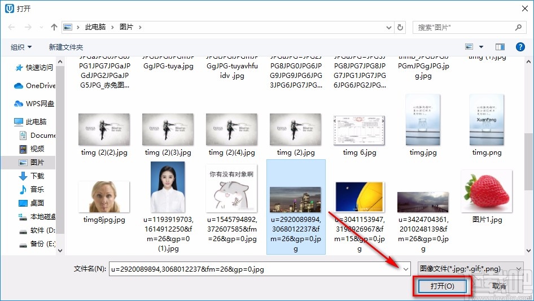Click the 图片 breadcrumb segment
Image resolution: width=534 pixels, height=301 pixels.
[126, 27]
